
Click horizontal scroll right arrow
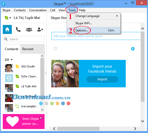pos(135,129)
